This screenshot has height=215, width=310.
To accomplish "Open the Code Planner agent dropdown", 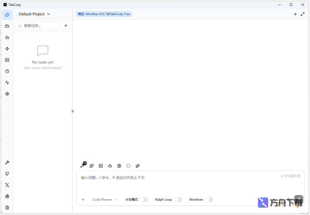I will point(105,200).
